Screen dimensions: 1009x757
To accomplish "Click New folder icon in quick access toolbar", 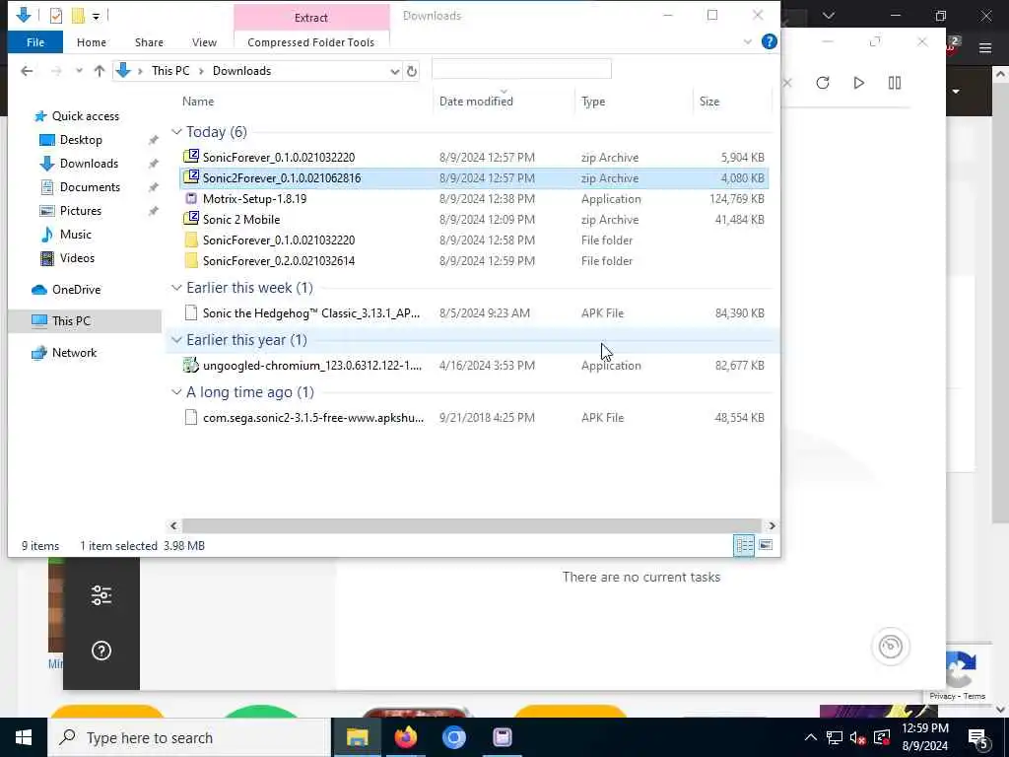I will [78, 16].
